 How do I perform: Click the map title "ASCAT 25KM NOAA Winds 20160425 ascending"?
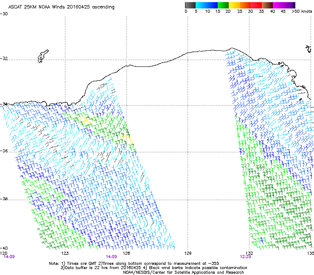pos(61,7)
